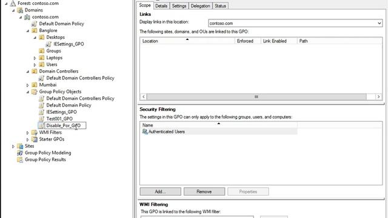Click the Desktops OU folder icon
Screen dimensions: 388x218
42,38
